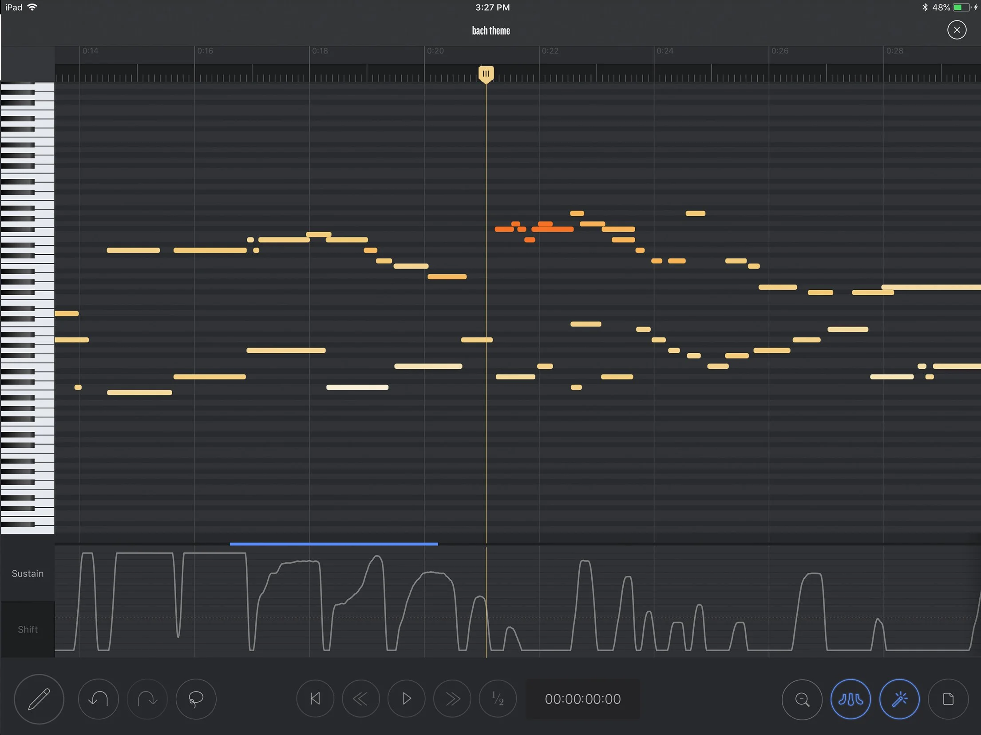Select the pencil draw tool
981x735 pixels.
tap(39, 699)
